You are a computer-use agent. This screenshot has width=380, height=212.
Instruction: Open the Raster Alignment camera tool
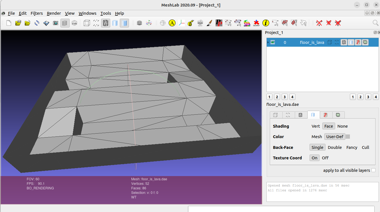point(200,23)
